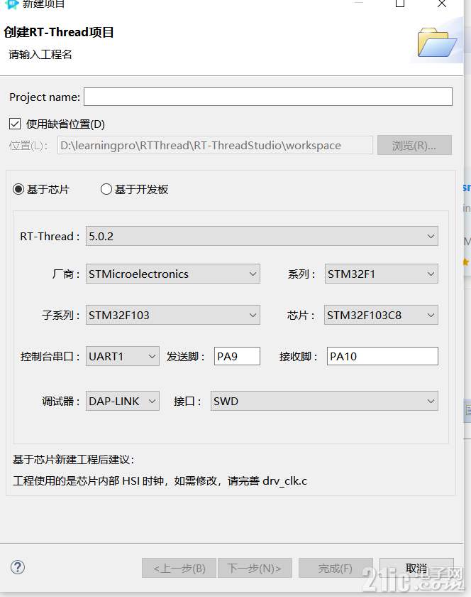This screenshot has width=471, height=597.
Task: Toggle the use default location checkbox
Action: click(x=15, y=124)
